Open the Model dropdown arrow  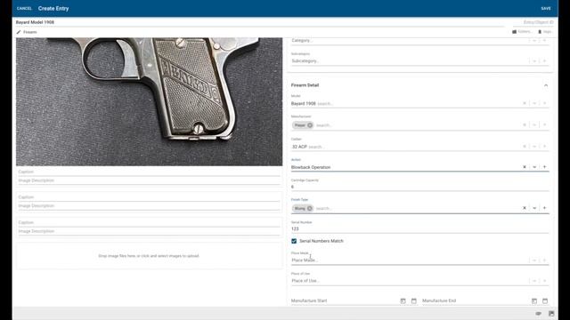[534, 103]
